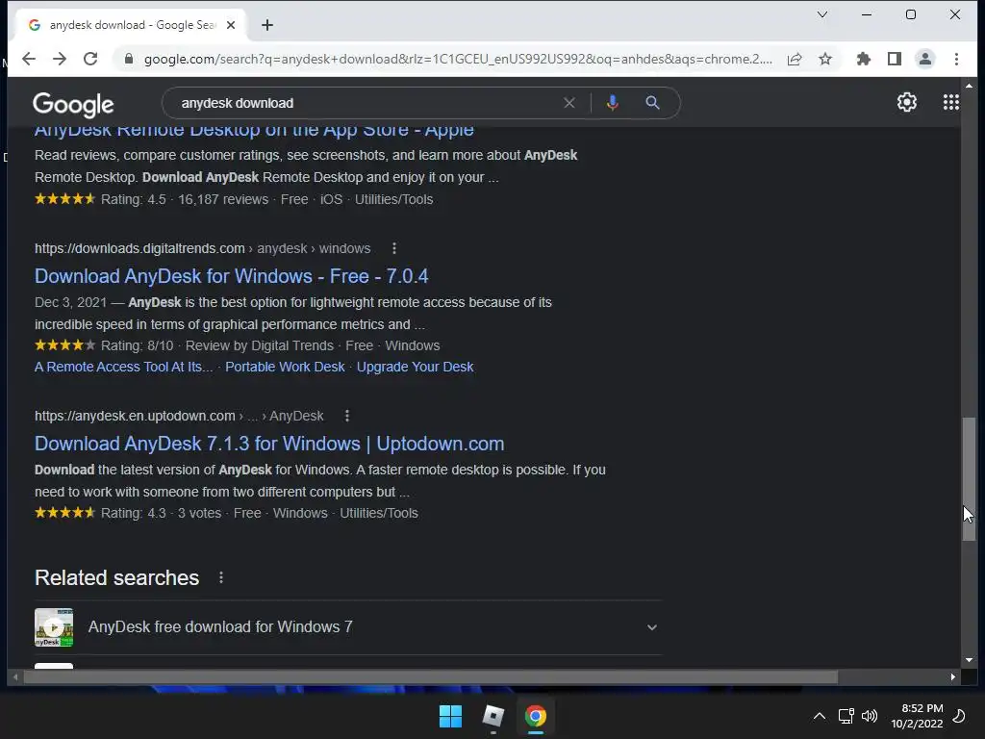Select the anydesk download Google Search tab
Screen dimensions: 985x739
pos(132,25)
